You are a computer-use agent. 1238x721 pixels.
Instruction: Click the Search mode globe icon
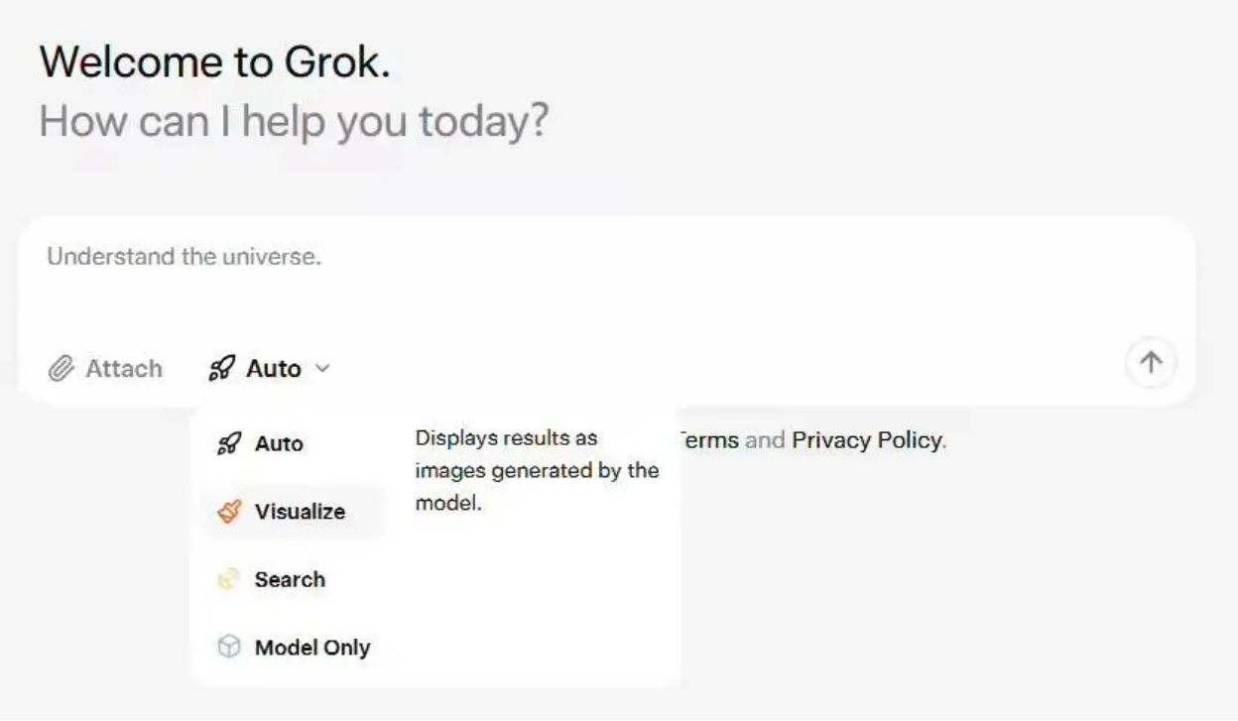point(229,579)
